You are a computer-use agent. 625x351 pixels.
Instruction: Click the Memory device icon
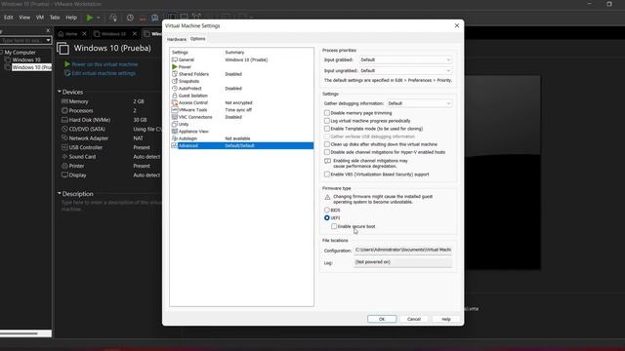(64, 101)
